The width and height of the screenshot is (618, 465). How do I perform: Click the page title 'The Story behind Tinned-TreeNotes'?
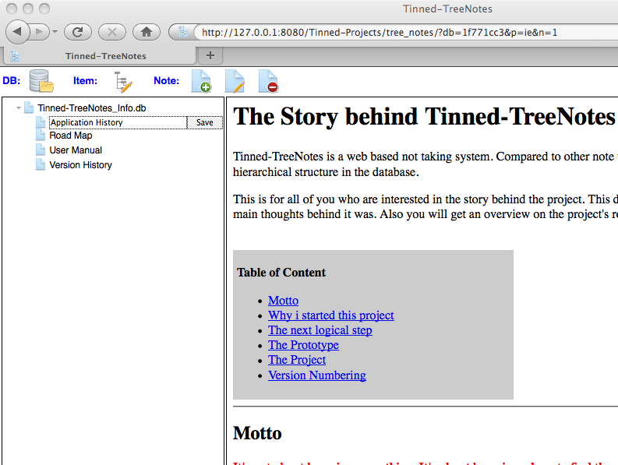(x=424, y=117)
